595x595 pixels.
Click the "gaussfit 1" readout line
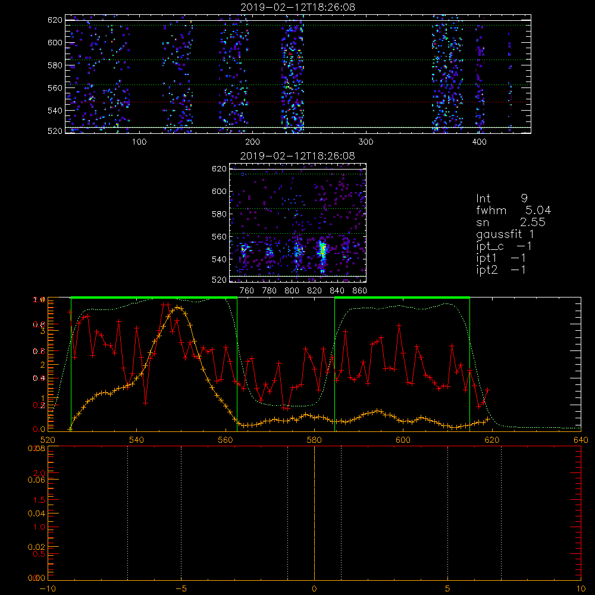click(505, 234)
